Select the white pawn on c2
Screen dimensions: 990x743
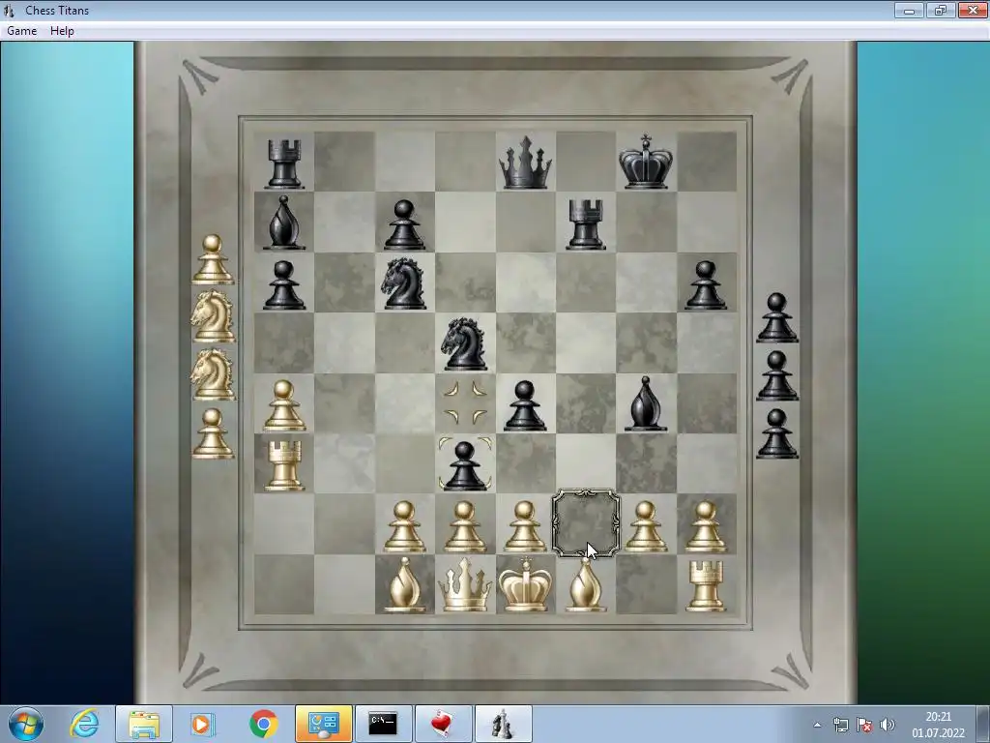[405, 526]
